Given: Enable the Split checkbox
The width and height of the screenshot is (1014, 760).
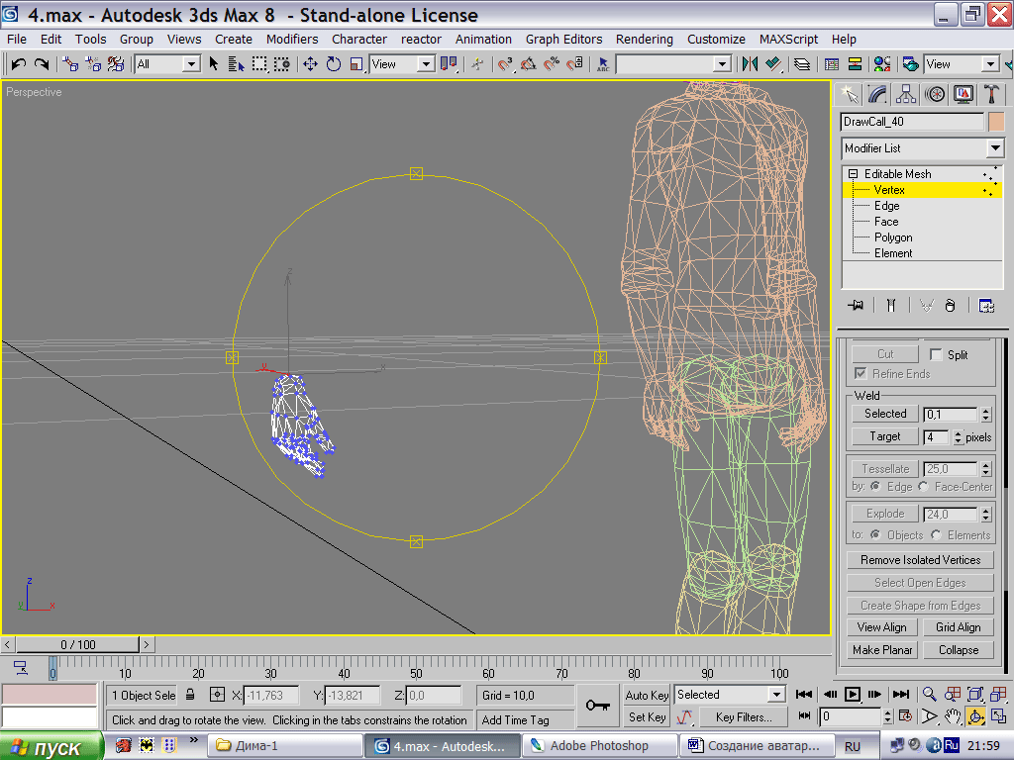Looking at the screenshot, I should pos(935,355).
